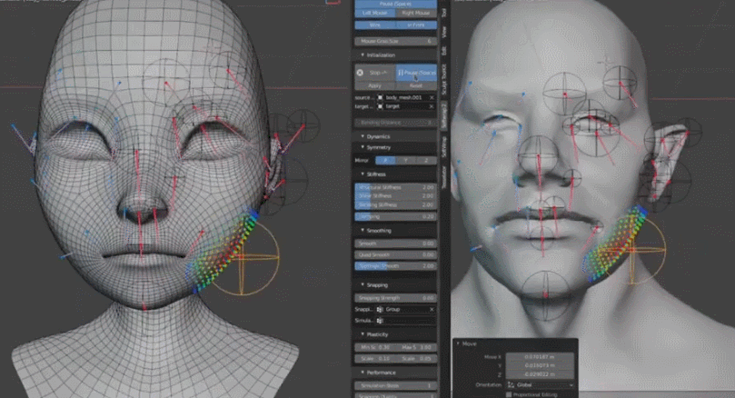Click the Simulation group empty field
The height and width of the screenshot is (398, 735).
coord(406,321)
